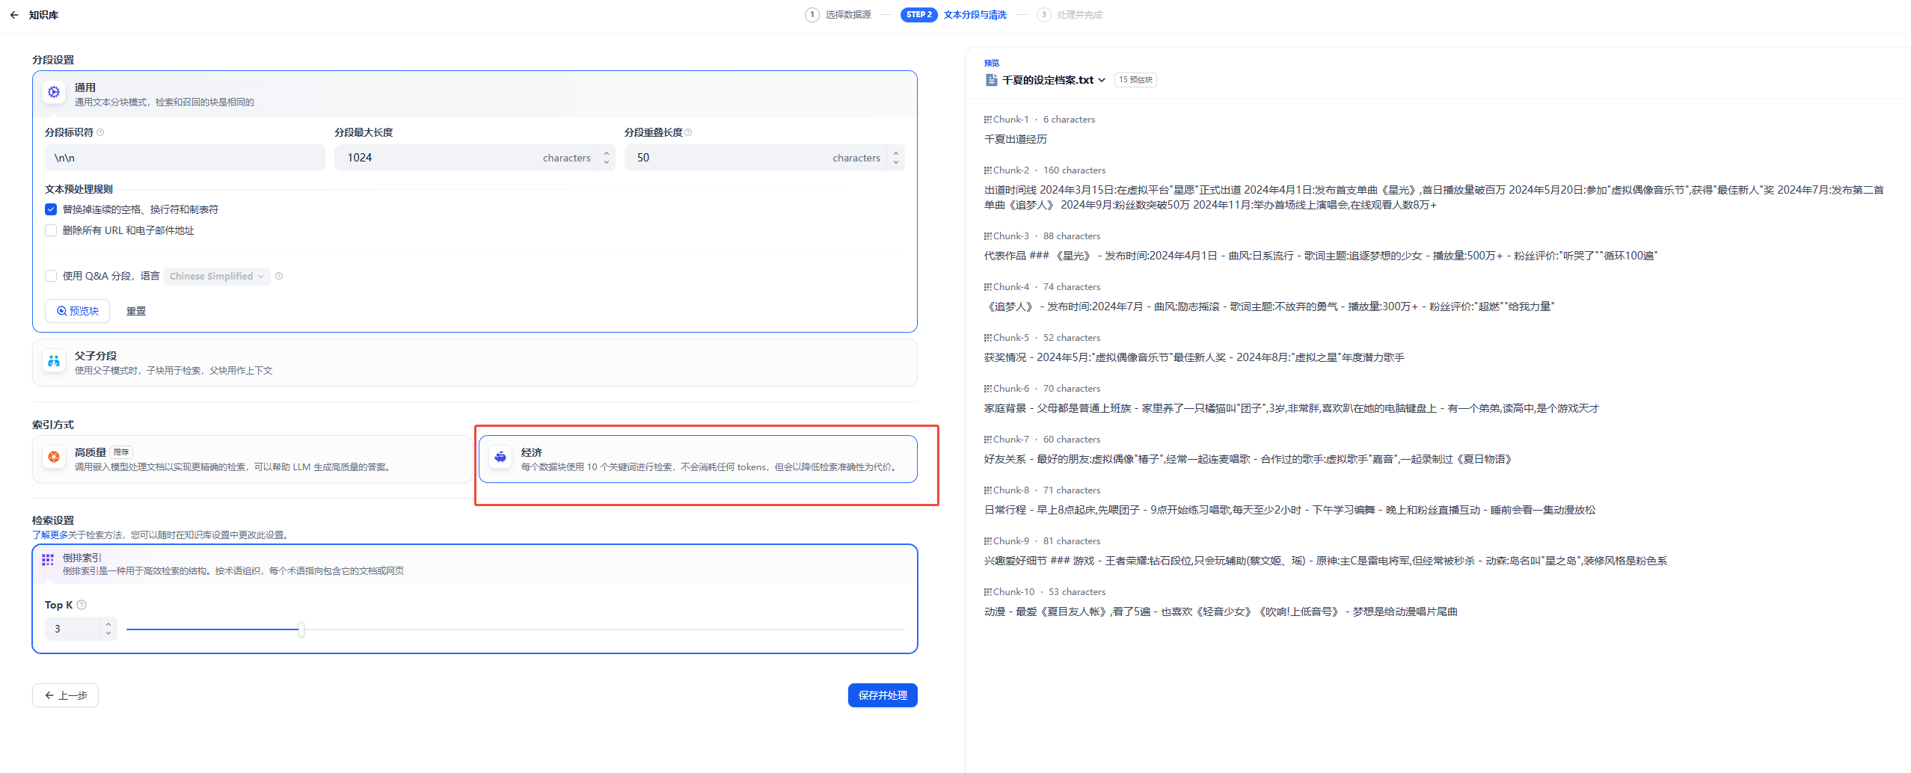Click the info icon next to 分段重叠长度
Image resolution: width=1911 pixels, height=773 pixels.
(689, 133)
